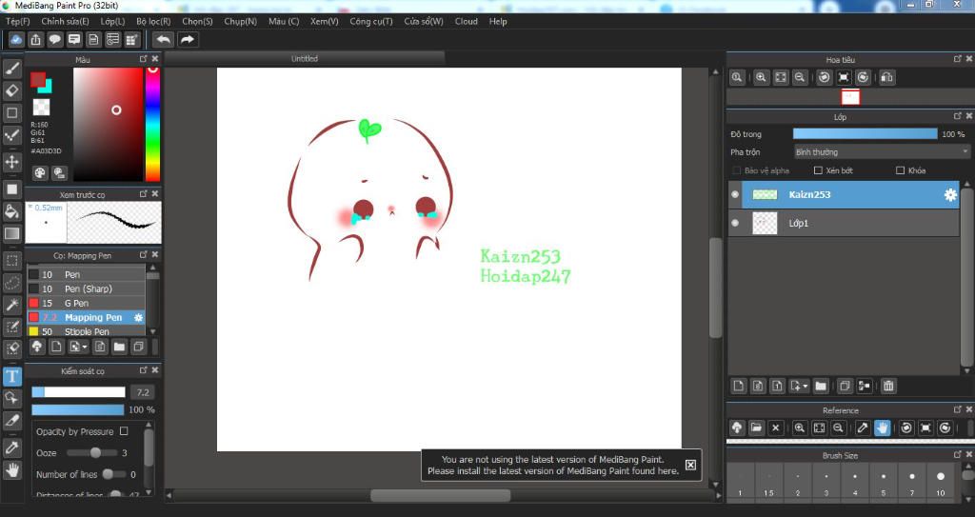Open the Công cụ(T) menu
The image size is (975, 517).
coord(370,21)
